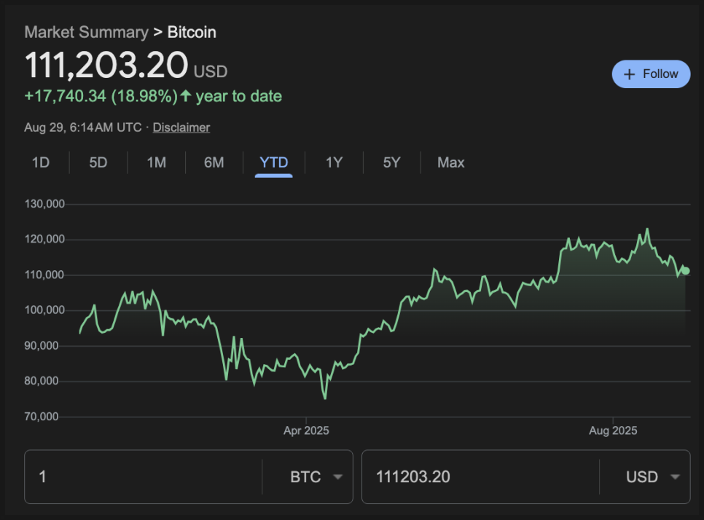The height and width of the screenshot is (520, 704).
Task: Click the 100,000 y-axis label
Action: click(44, 310)
